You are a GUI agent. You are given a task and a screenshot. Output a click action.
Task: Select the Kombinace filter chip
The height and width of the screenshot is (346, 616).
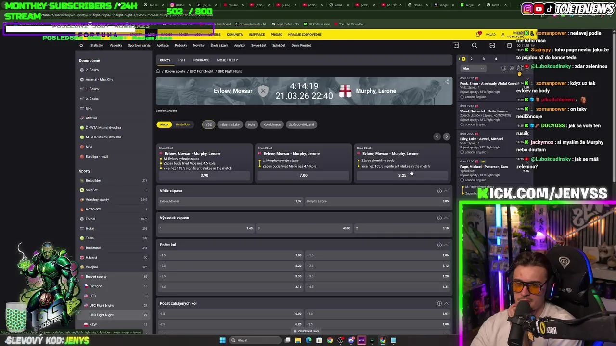(272, 124)
